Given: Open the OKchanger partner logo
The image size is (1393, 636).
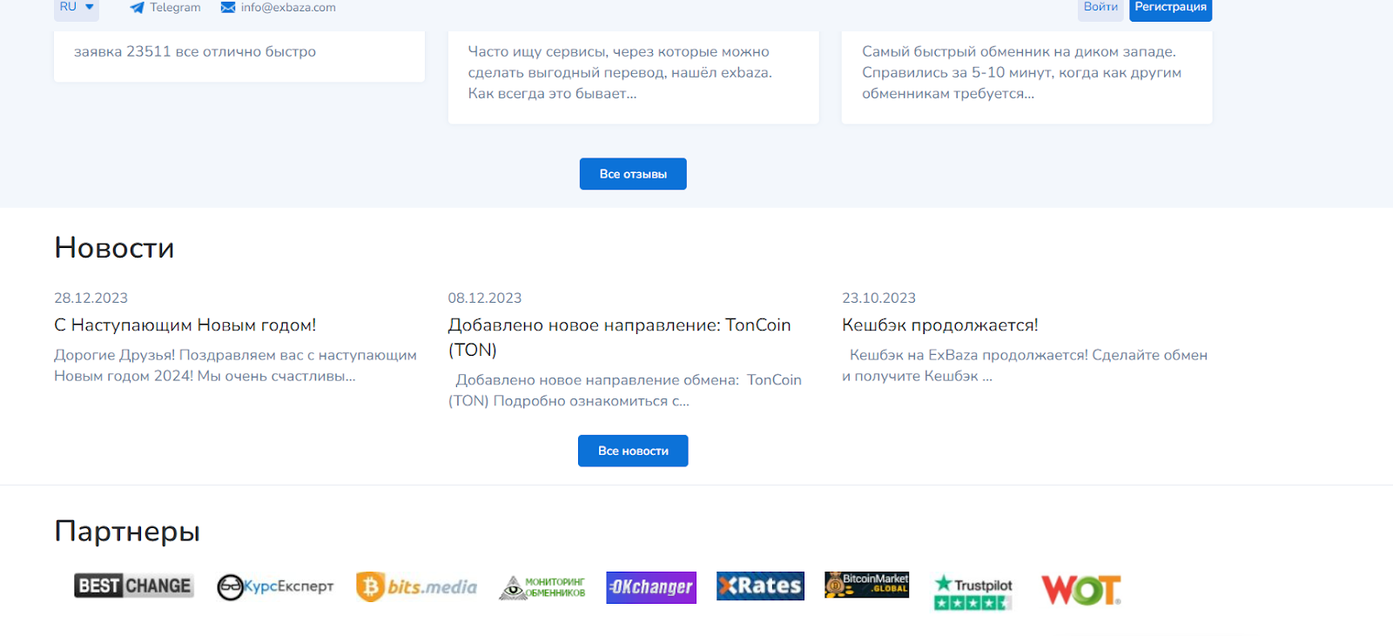Looking at the screenshot, I should click(x=651, y=587).
